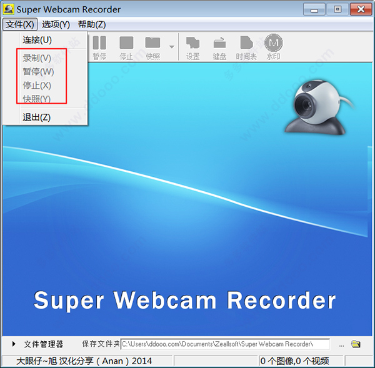Click the '0 个图像,0 个视频' status text
375x368 pixels.
(294, 361)
